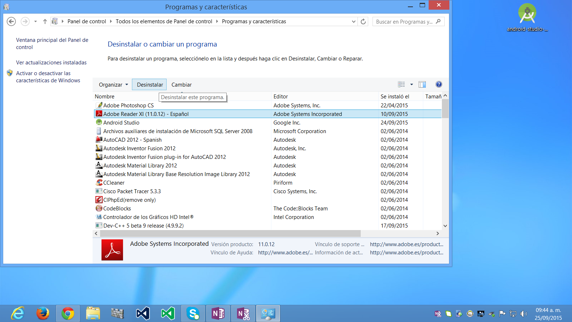The height and width of the screenshot is (322, 572).
Task: Open Activar o desactivar las características link
Action: click(48, 77)
